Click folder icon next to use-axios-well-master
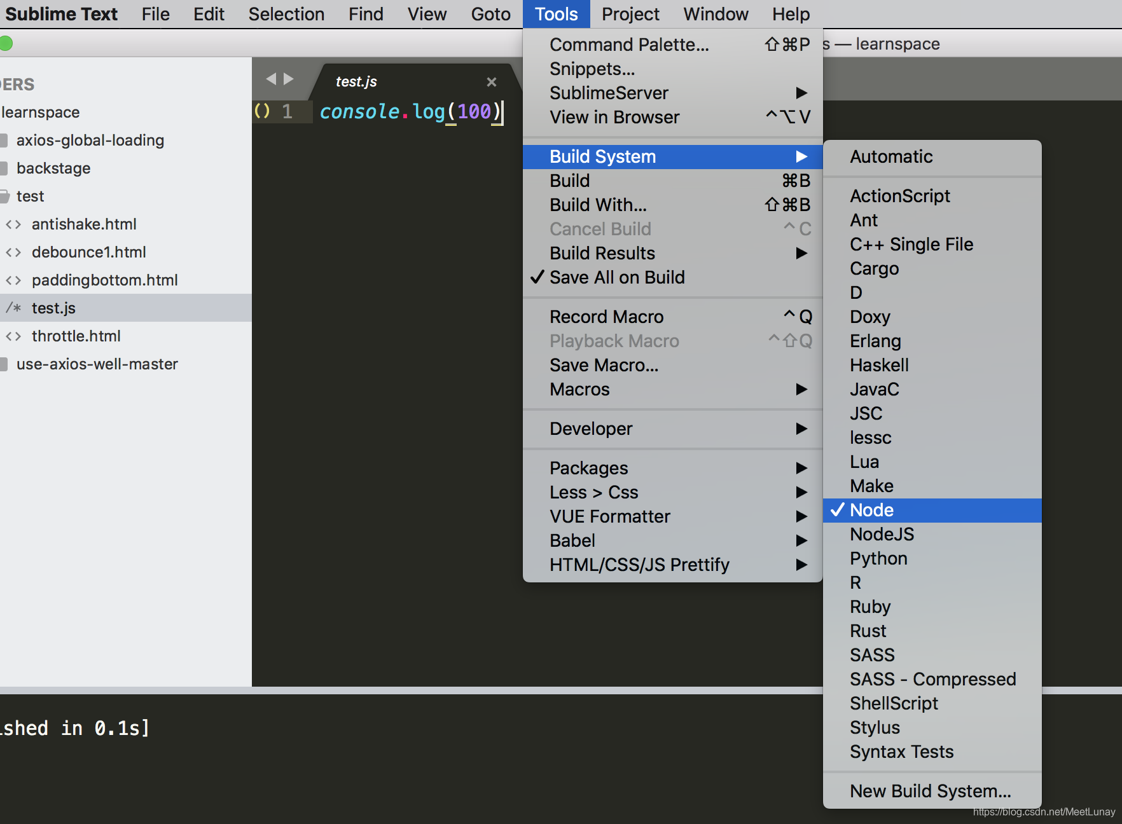1122x824 pixels. click(x=4, y=364)
